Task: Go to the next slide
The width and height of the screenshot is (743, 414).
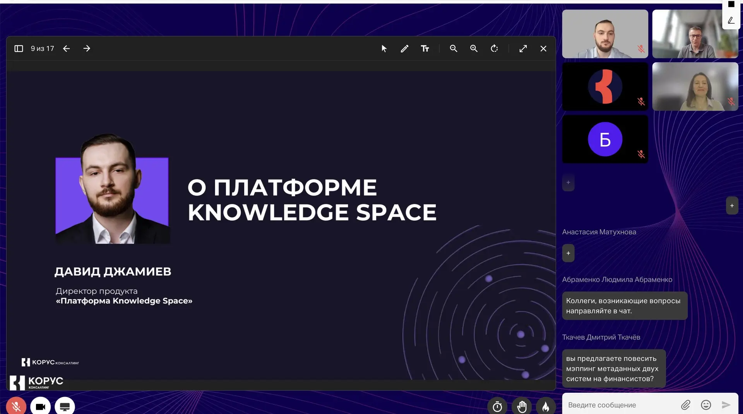Action: coord(87,48)
